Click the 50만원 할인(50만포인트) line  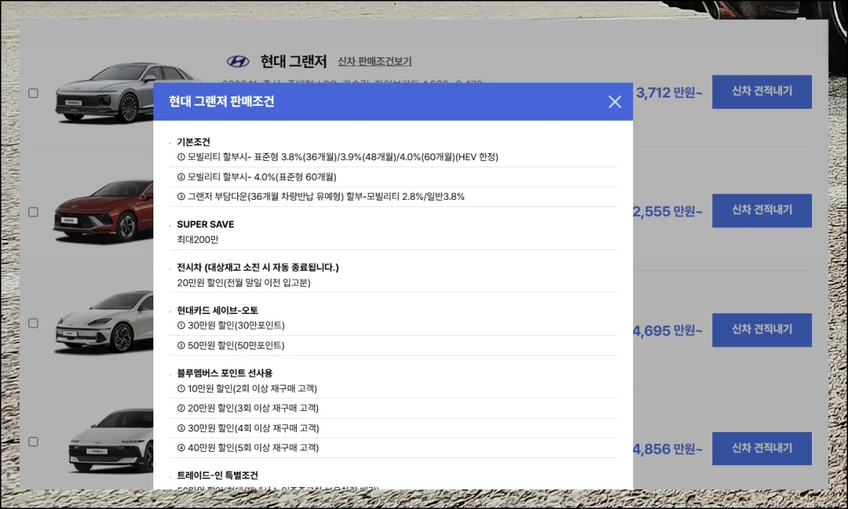(231, 345)
